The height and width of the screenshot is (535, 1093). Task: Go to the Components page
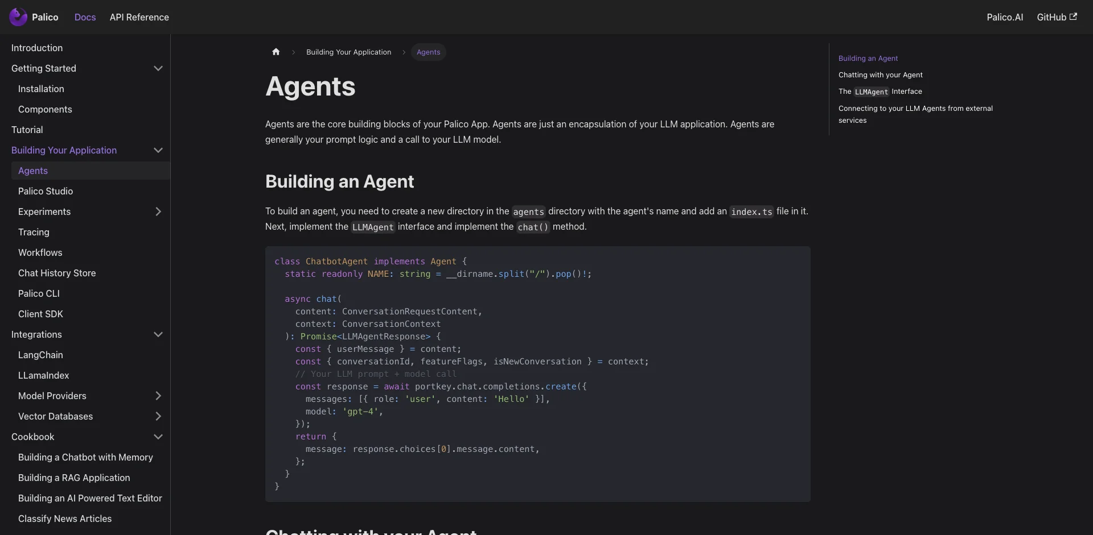pos(45,109)
